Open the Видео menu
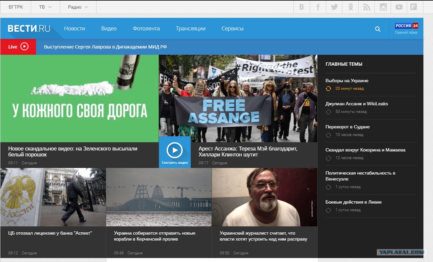 (109, 29)
